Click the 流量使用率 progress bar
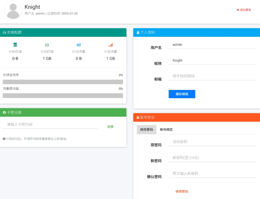260x199 pixels. tap(63, 95)
